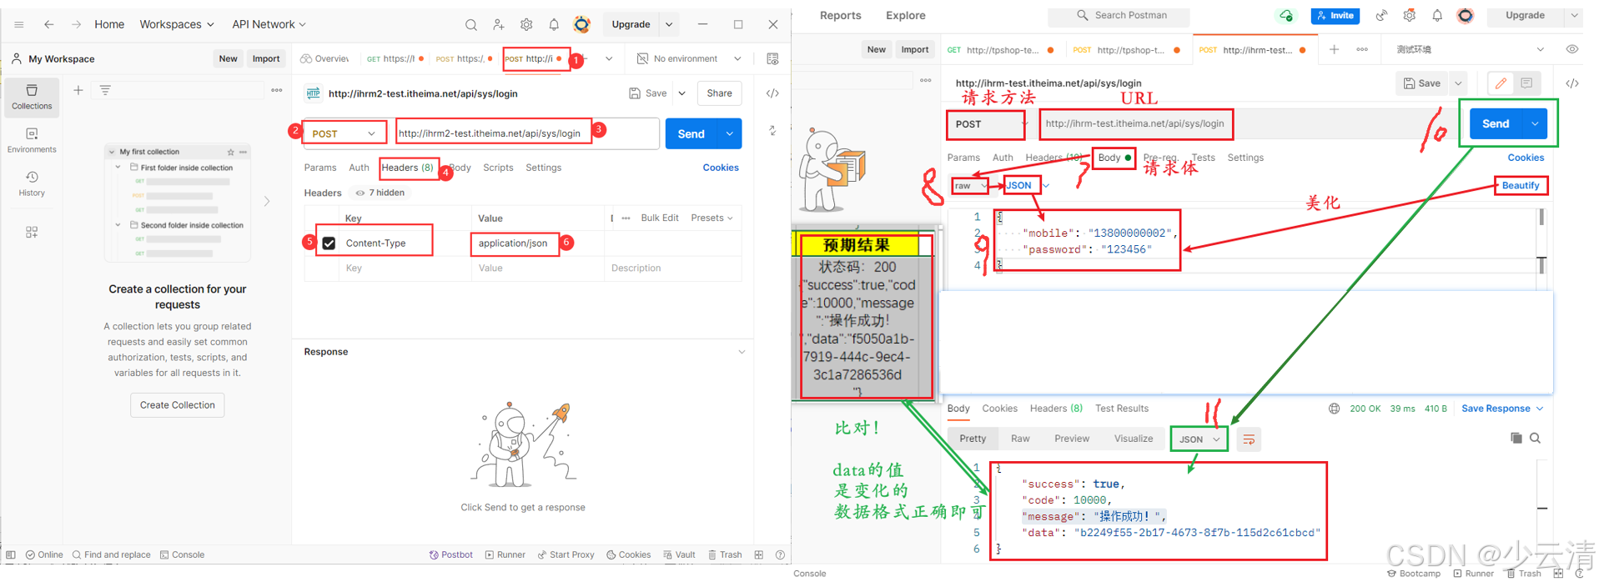This screenshot has width=1599, height=582.
Task: Click the filter icon in collections search bar
Action: [x=105, y=90]
